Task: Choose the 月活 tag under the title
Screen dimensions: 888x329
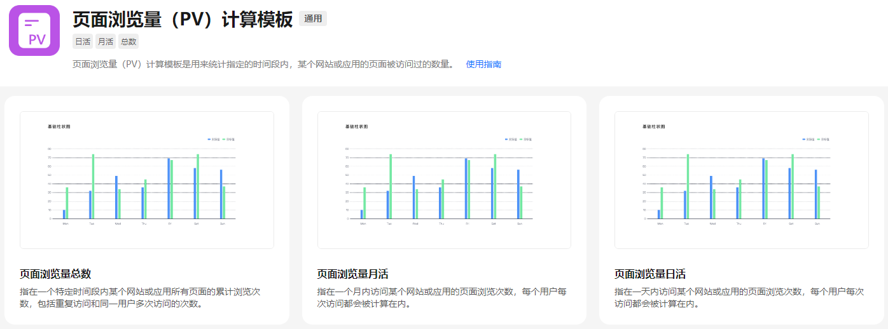Action: coord(105,42)
